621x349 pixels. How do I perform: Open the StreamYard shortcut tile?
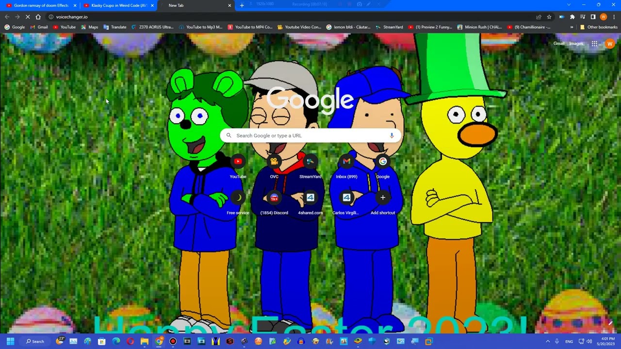click(x=310, y=167)
